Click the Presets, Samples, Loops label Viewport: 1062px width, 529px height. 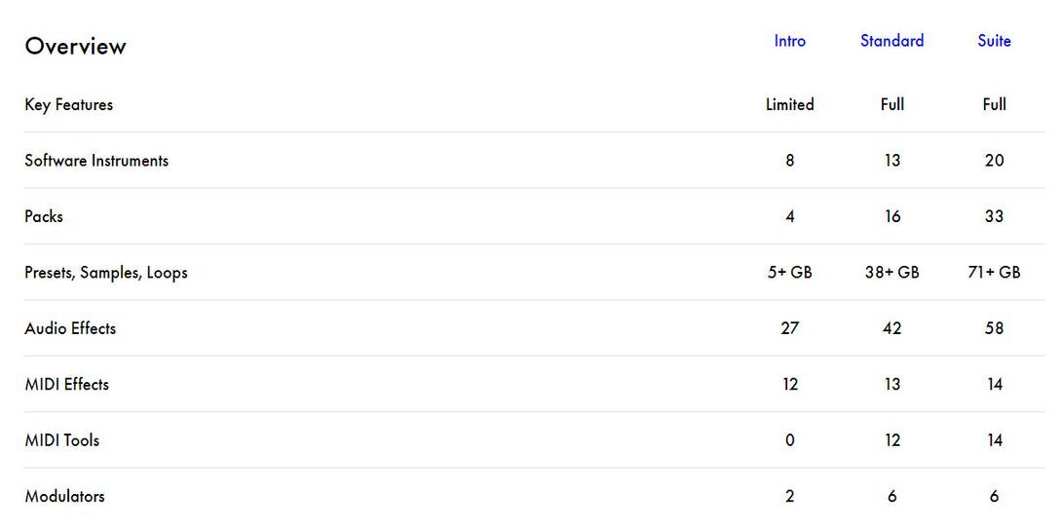(x=106, y=273)
